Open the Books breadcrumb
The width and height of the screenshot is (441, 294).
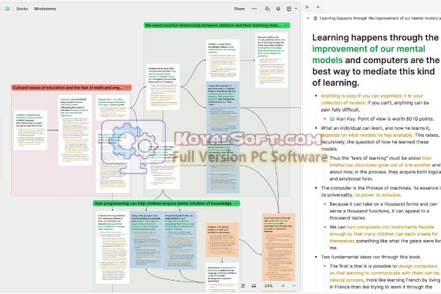[22, 9]
